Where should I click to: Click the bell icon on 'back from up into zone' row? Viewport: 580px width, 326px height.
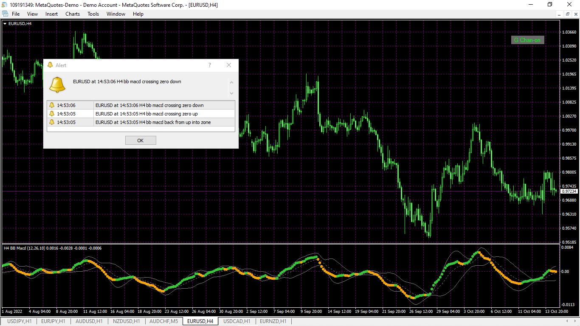point(52,122)
